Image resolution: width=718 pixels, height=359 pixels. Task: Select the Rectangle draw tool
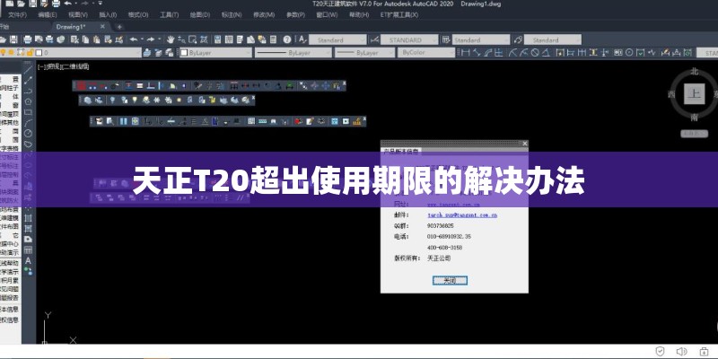click(28, 111)
